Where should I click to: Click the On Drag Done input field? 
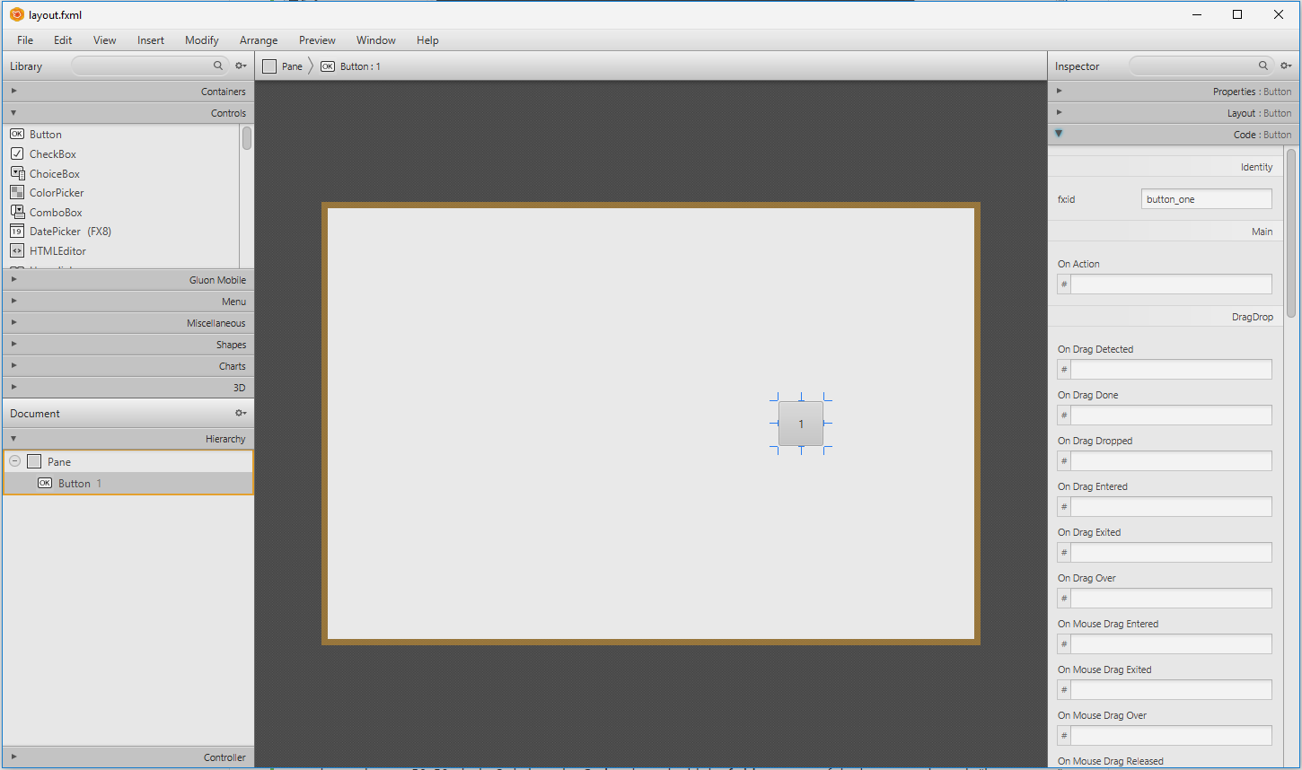tap(1171, 416)
